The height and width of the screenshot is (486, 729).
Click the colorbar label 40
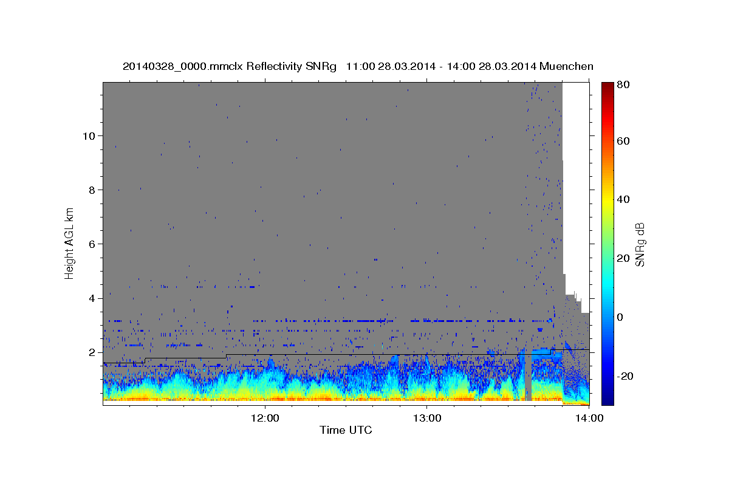point(623,199)
